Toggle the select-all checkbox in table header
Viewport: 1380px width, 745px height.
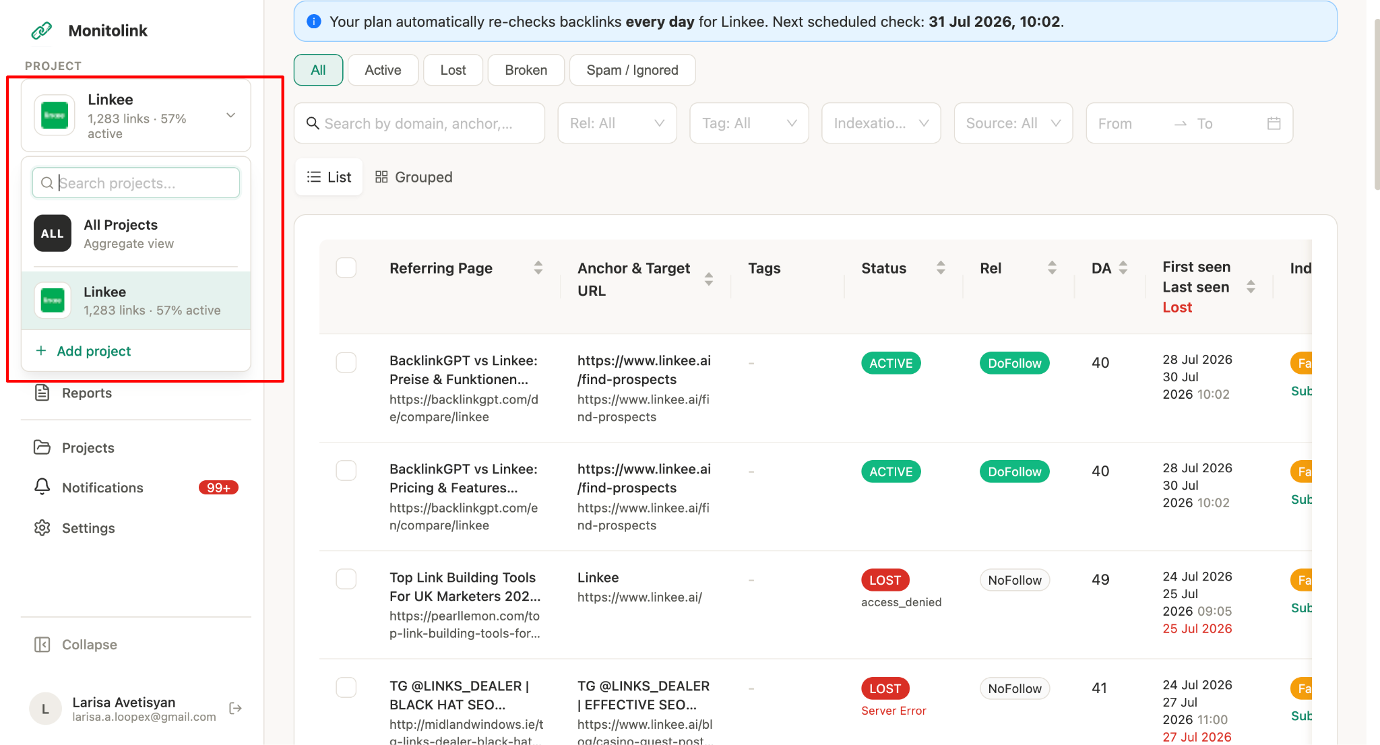pos(346,268)
